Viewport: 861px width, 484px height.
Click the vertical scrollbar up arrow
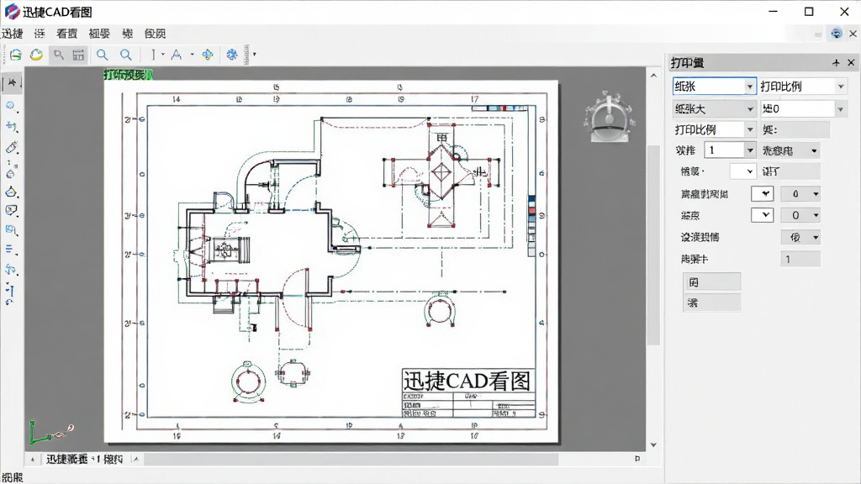point(653,76)
